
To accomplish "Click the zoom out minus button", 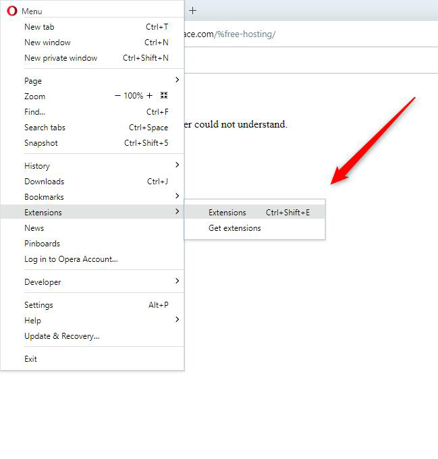I will point(117,96).
